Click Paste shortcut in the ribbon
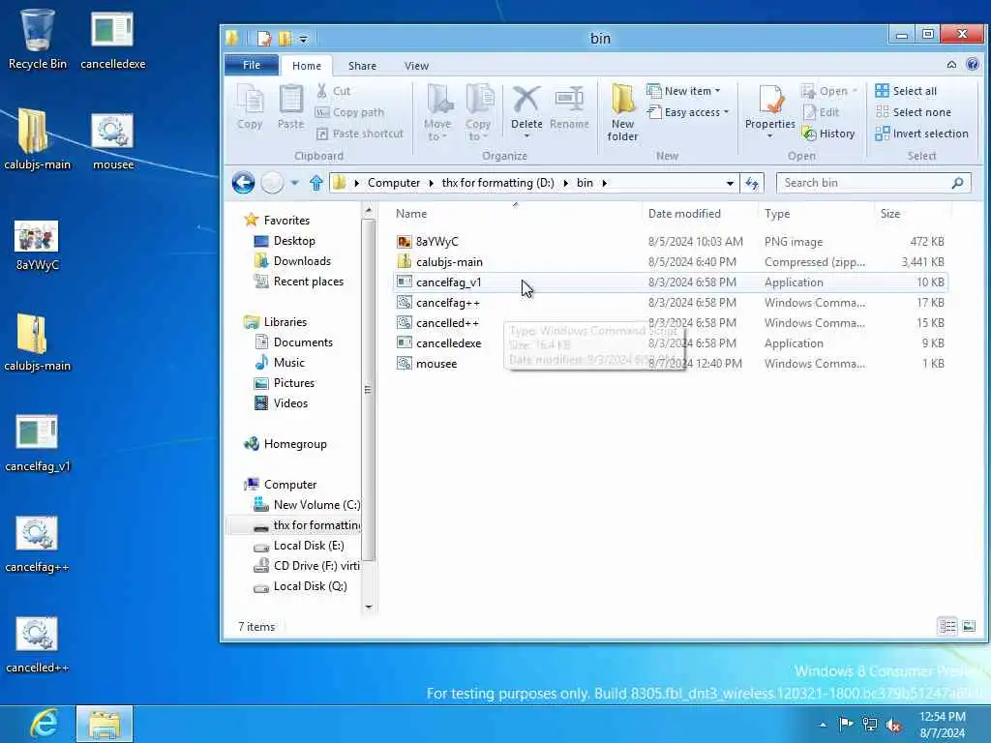Screen dimensions: 991x743 [x=359, y=134]
